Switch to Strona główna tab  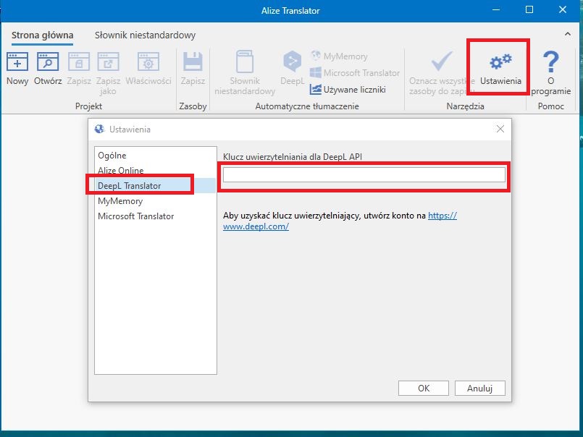coord(43,35)
